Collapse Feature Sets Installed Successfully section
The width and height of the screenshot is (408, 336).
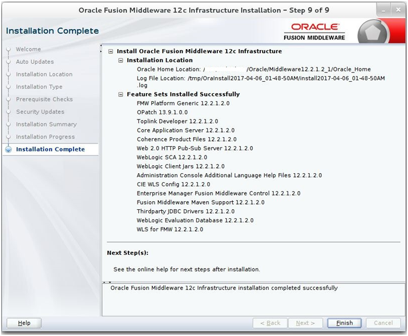120,94
